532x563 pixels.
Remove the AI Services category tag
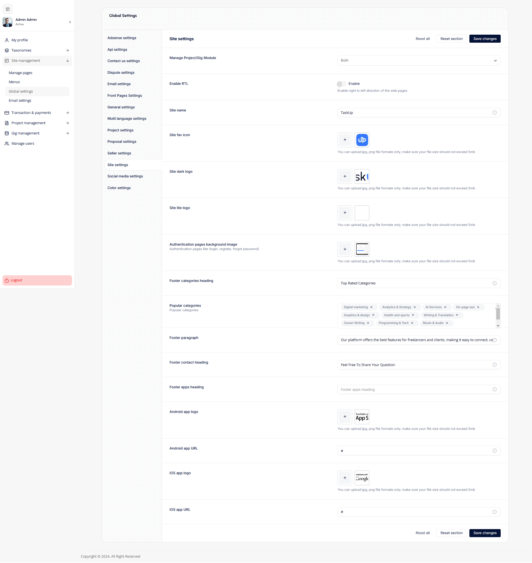(x=445, y=307)
